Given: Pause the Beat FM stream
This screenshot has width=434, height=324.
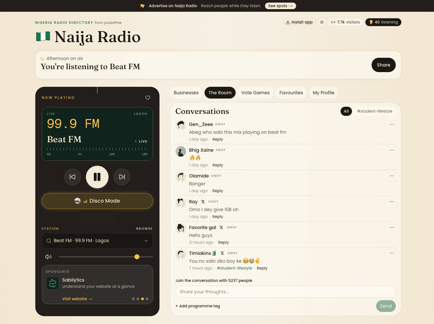Looking at the screenshot, I should [97, 177].
